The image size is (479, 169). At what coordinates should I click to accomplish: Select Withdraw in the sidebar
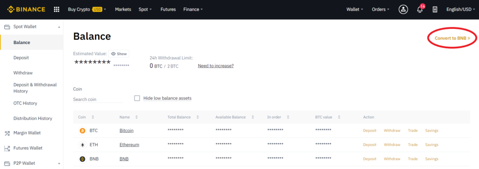pyautogui.click(x=23, y=73)
